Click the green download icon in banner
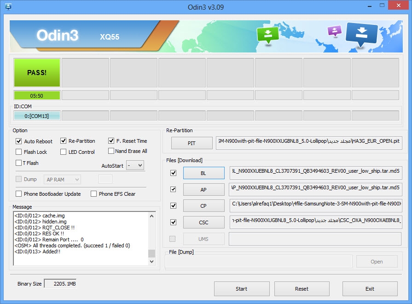 click(x=268, y=35)
